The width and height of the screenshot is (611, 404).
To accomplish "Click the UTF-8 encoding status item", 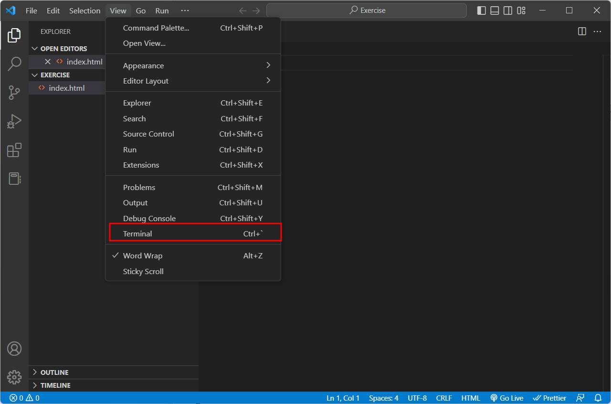I will pyautogui.click(x=417, y=398).
